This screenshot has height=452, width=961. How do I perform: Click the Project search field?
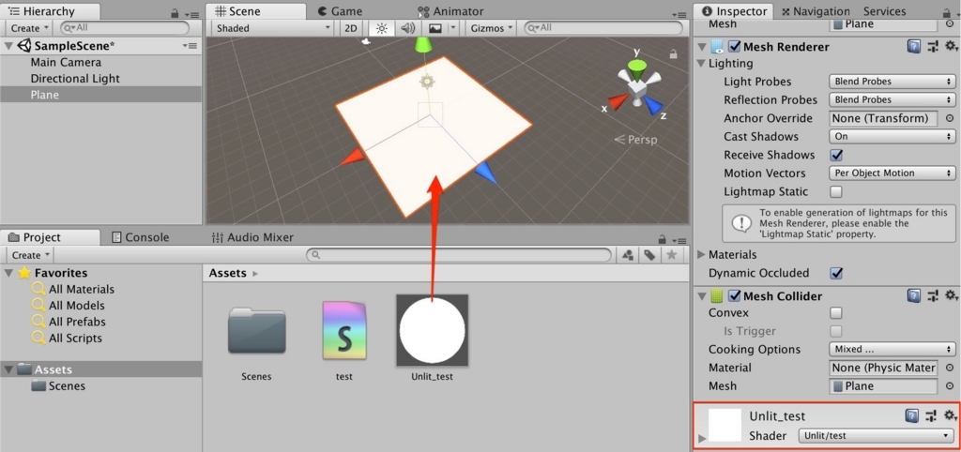pyautogui.click(x=459, y=255)
